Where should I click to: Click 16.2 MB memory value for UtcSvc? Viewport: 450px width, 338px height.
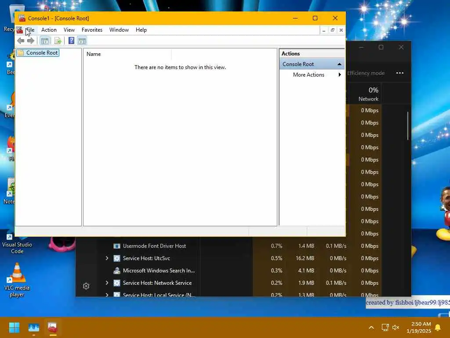tap(305, 258)
